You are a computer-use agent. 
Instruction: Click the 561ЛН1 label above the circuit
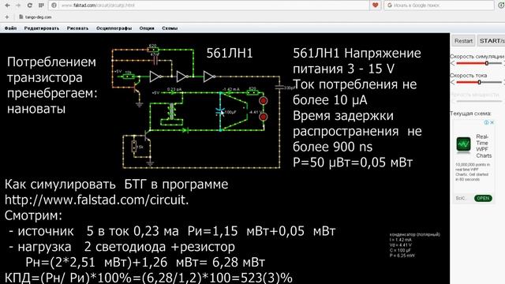(x=230, y=53)
